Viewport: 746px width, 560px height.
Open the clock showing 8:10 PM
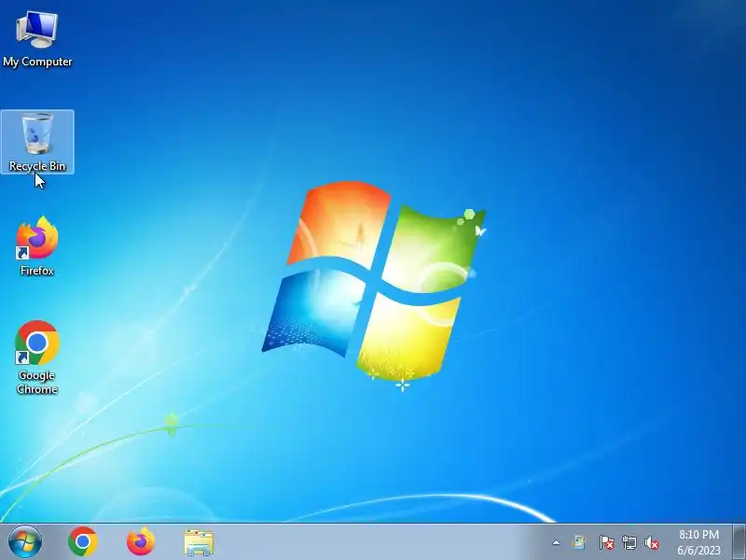point(698,542)
